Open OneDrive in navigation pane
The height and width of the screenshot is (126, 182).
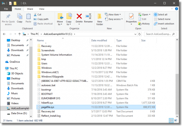tap(12, 62)
